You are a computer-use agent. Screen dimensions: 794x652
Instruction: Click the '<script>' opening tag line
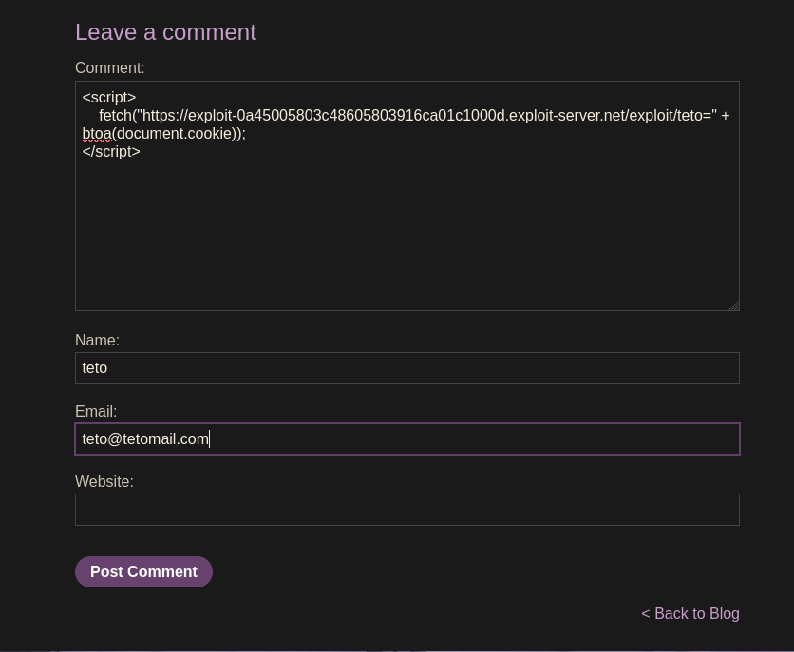pos(109,97)
